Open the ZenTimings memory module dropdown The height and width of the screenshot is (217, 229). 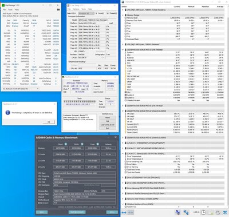[x=21, y=89]
